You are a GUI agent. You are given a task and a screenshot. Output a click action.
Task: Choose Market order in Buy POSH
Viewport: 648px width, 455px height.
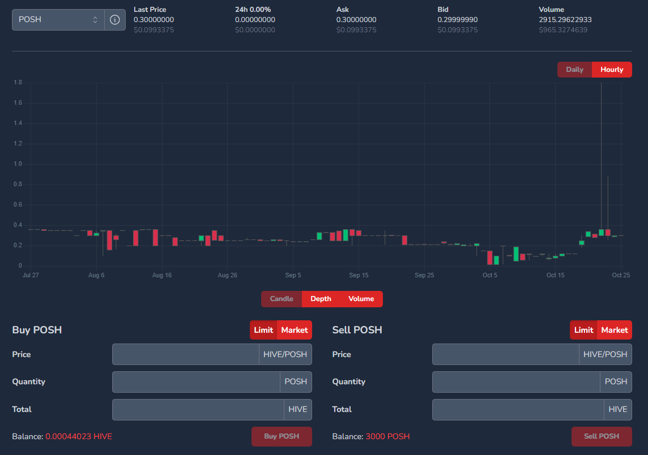[294, 330]
